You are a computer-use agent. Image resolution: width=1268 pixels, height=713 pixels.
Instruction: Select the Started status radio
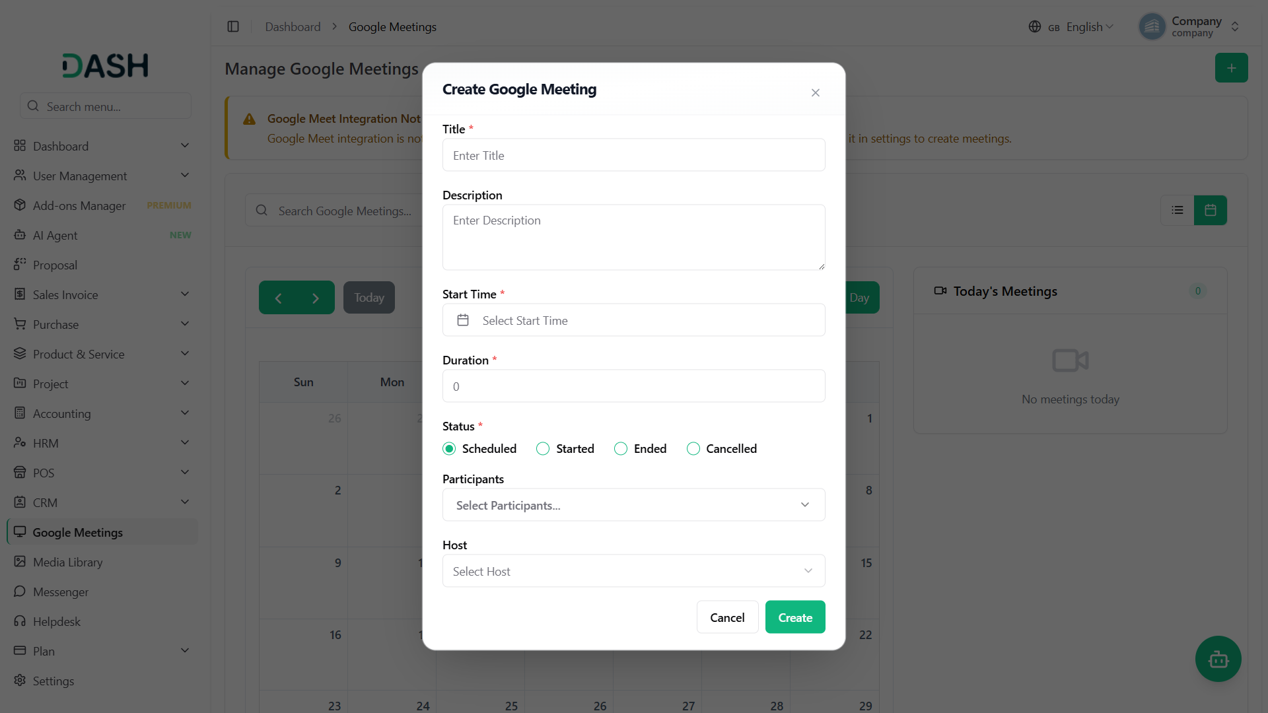(543, 449)
